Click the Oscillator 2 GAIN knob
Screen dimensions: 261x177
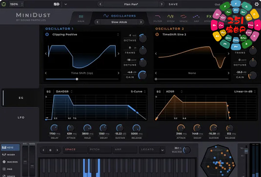click(253, 75)
